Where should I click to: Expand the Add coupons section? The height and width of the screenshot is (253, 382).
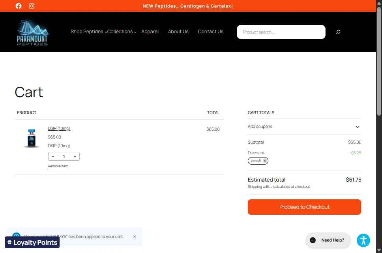click(304, 126)
